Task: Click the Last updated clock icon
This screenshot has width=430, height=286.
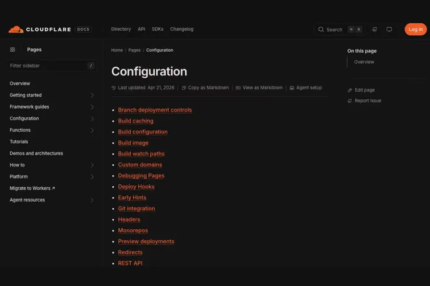Action: [x=113, y=88]
